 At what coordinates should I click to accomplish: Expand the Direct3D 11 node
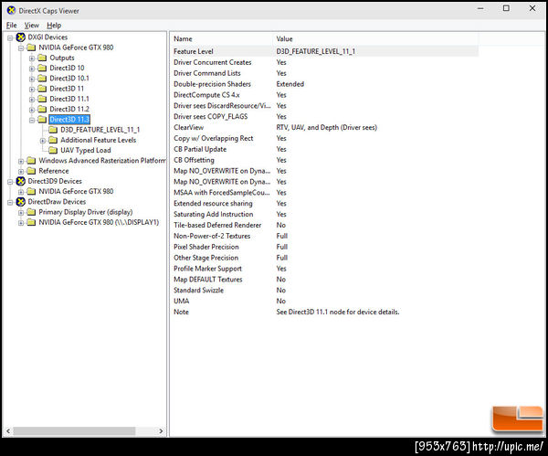[x=32, y=90]
